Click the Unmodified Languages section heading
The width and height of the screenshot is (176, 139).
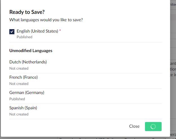point(31,51)
